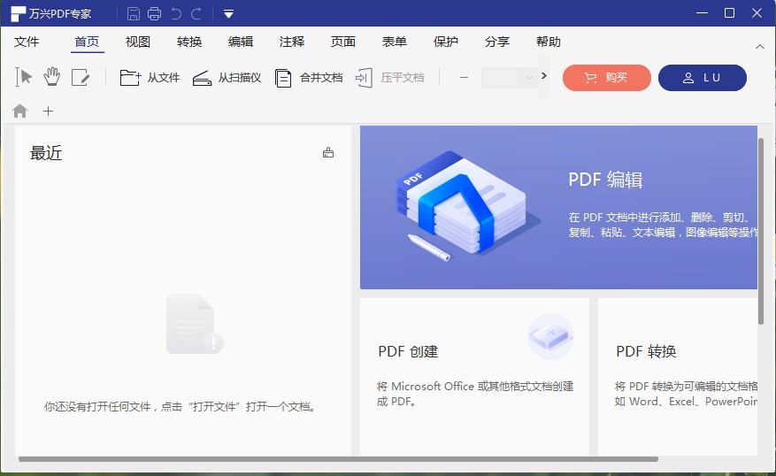The width and height of the screenshot is (776, 476).
Task: Open the PDF 编辑 banner card
Action: (558, 207)
